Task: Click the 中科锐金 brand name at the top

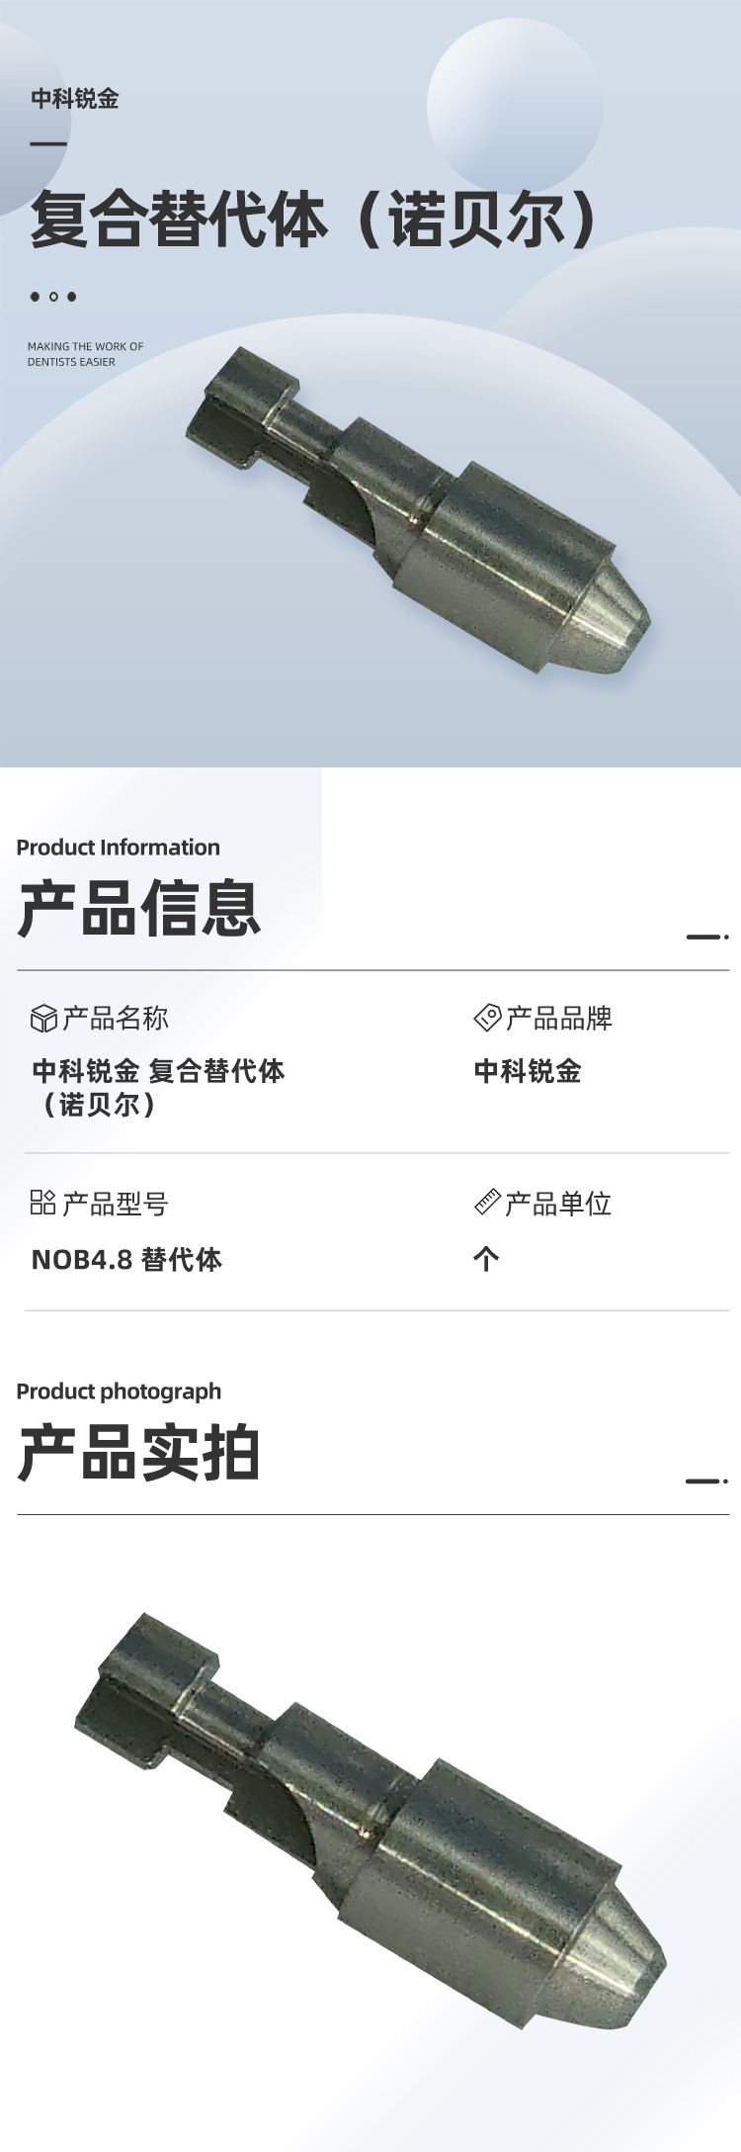Action: pos(75,99)
